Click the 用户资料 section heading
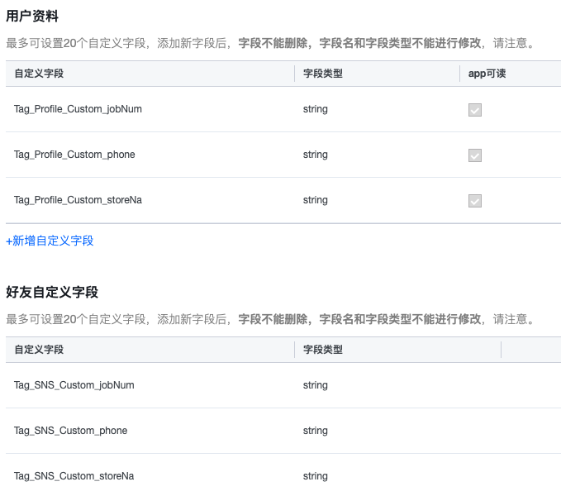The image size is (561, 496). (32, 16)
